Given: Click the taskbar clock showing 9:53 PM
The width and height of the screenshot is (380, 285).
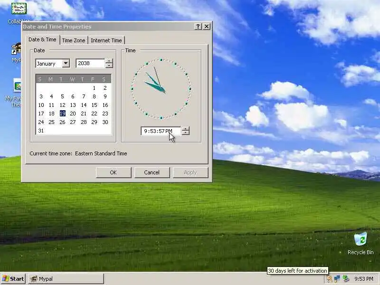Looking at the screenshot, I should coord(364,279).
